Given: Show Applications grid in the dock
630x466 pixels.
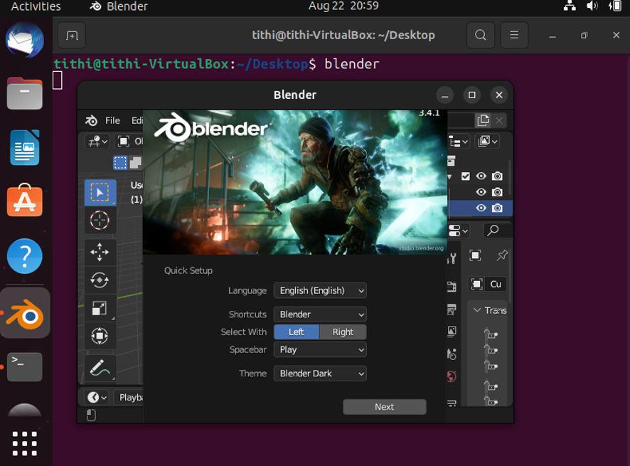Looking at the screenshot, I should pos(24,444).
